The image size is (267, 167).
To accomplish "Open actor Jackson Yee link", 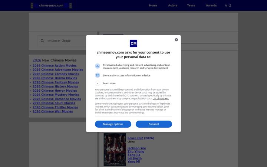I will [x=137, y=148].
